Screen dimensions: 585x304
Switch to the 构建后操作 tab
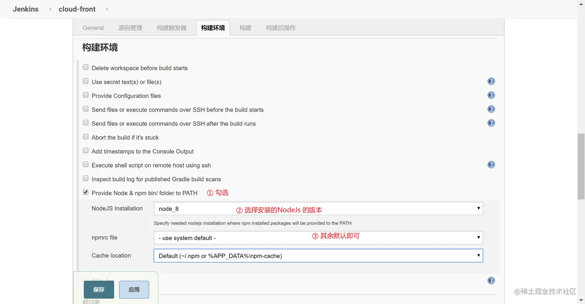coord(281,28)
